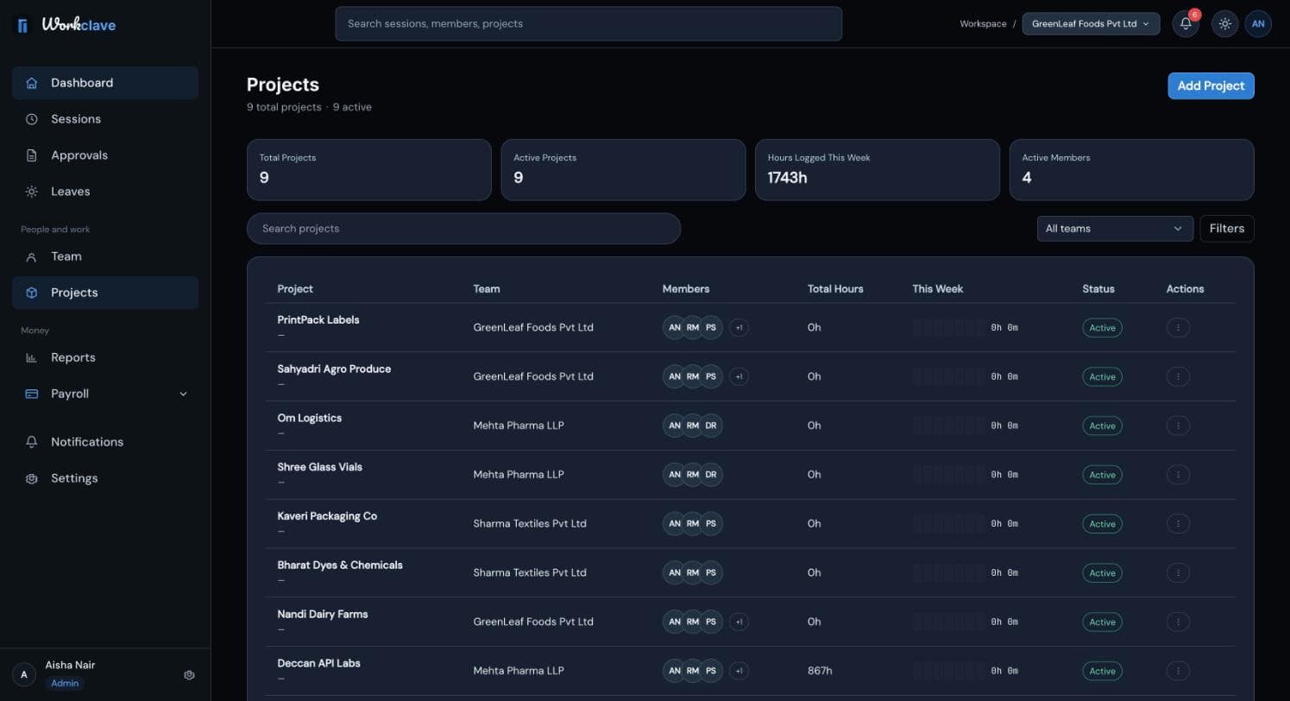Open Approvals from the sidebar
Screen dimensions: 1290x701
tap(105, 155)
